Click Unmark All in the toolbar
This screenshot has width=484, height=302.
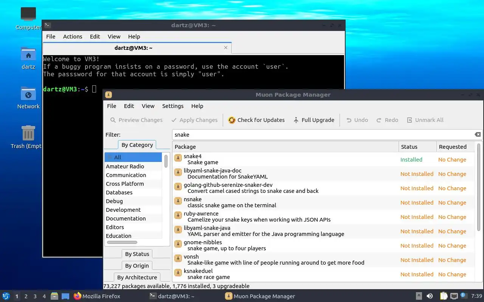[425, 120]
